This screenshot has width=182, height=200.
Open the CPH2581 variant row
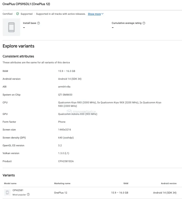click(x=92, y=193)
